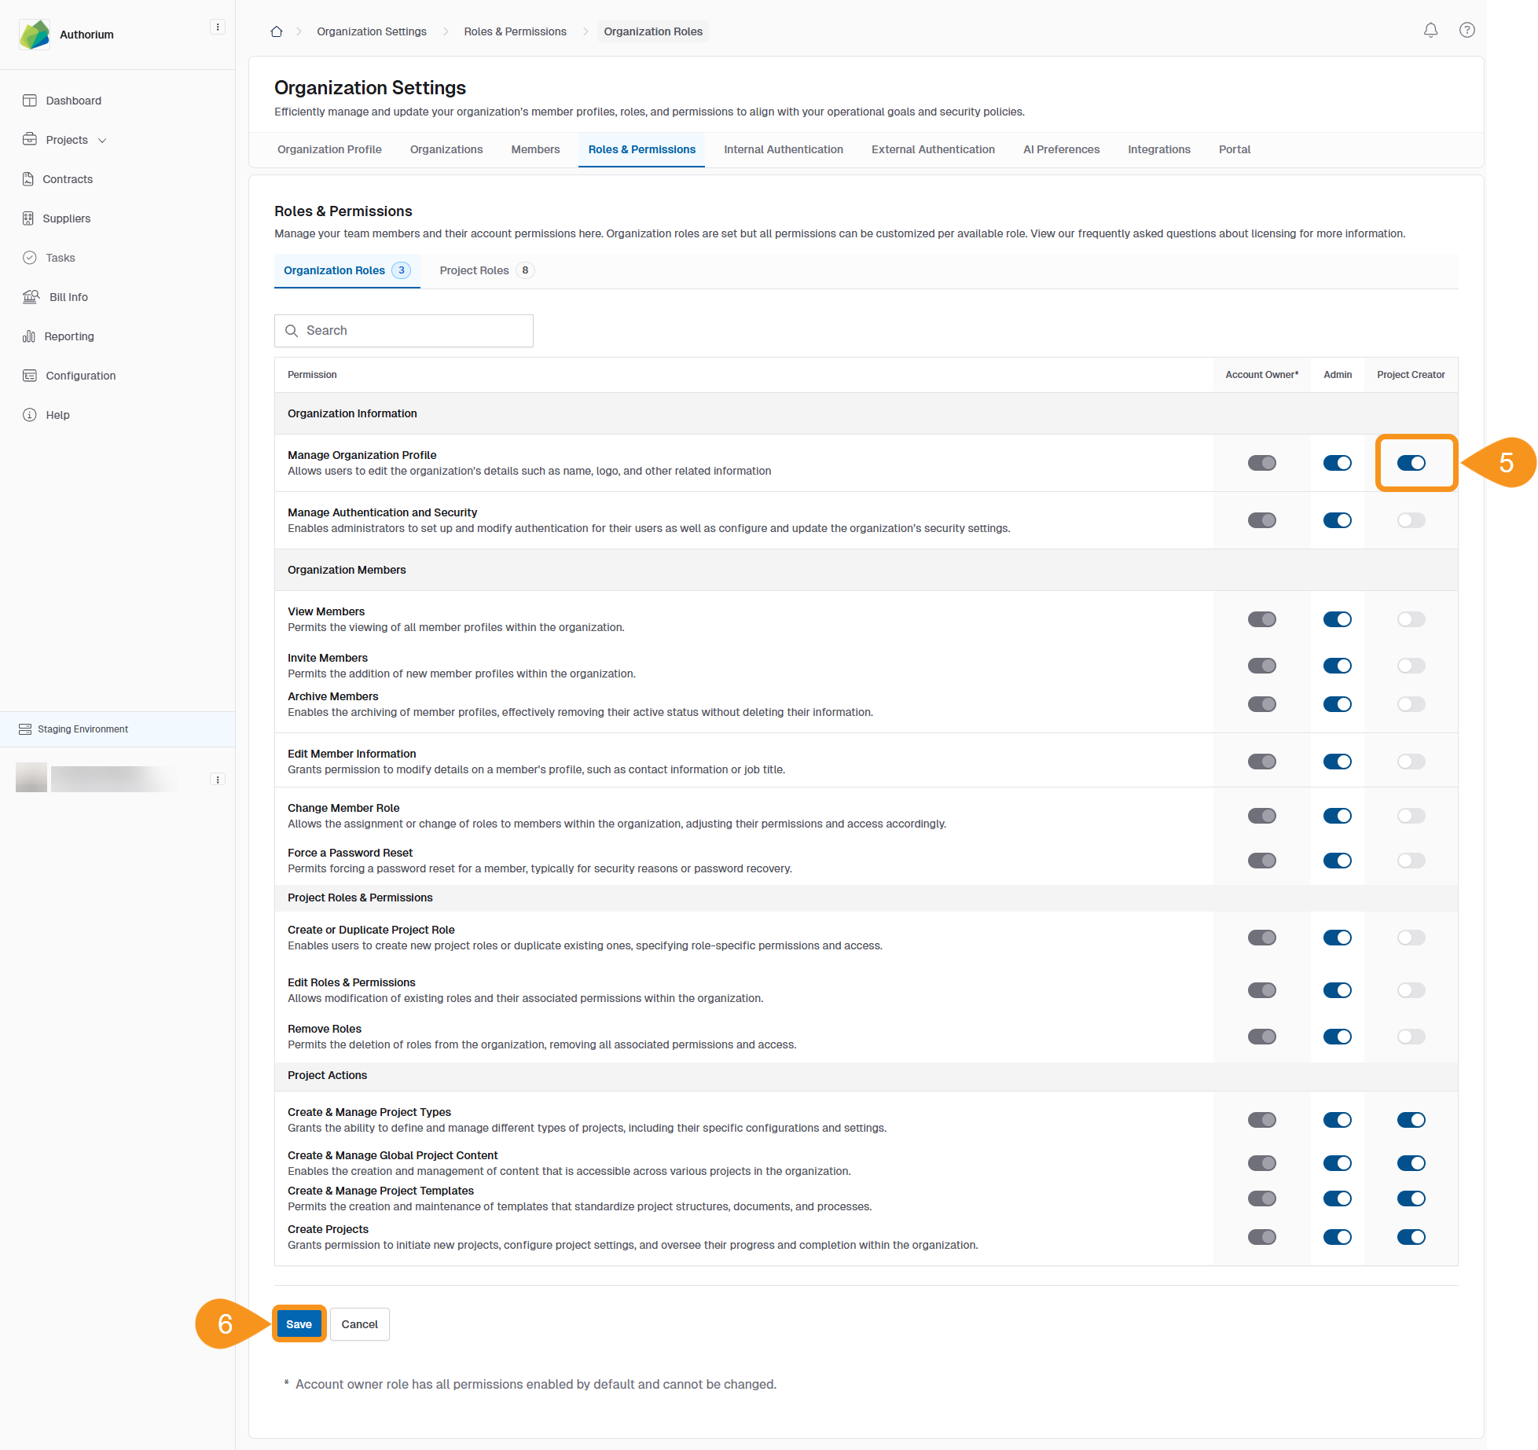Open the Members settings tab
Viewport: 1538px width, 1450px height.
pos(535,149)
